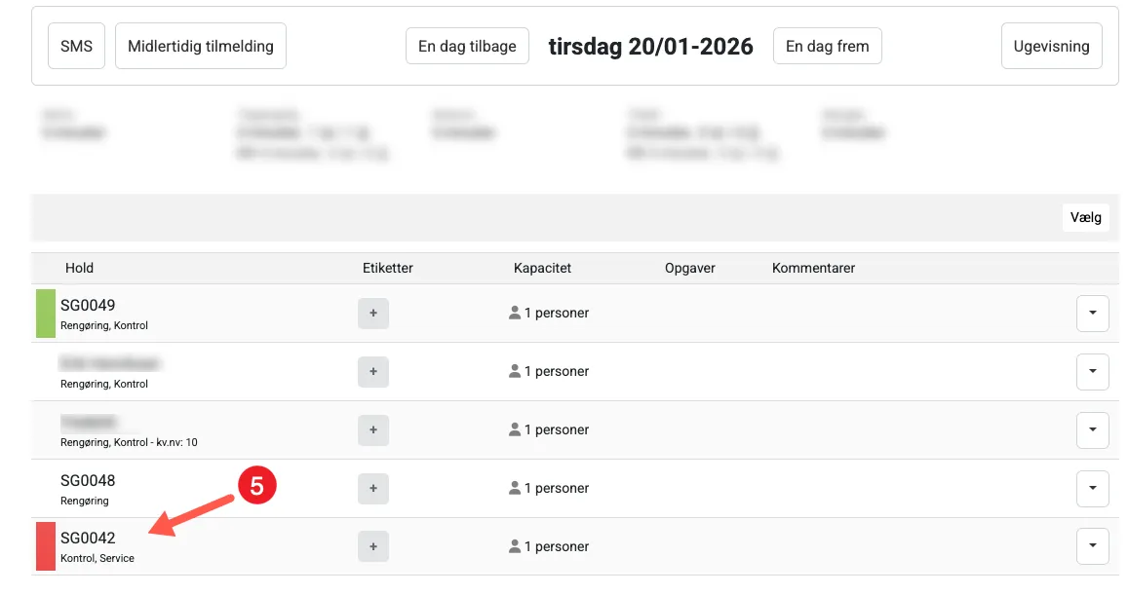Add a label to SG0049 using plus icon
Viewport: 1128px width, 595px height.
click(373, 313)
